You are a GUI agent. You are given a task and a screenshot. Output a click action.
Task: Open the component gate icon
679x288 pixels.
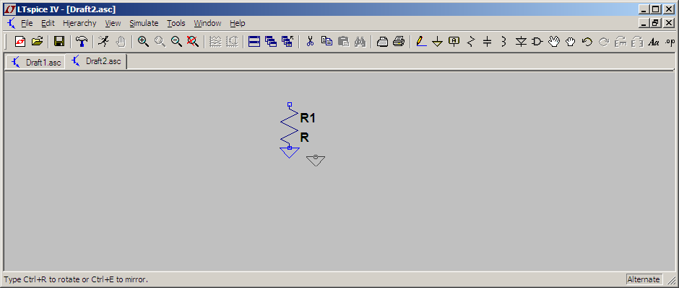tap(537, 42)
